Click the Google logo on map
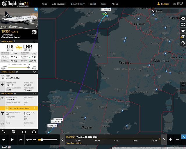This screenshot has width=186, height=149. click(x=6, y=147)
